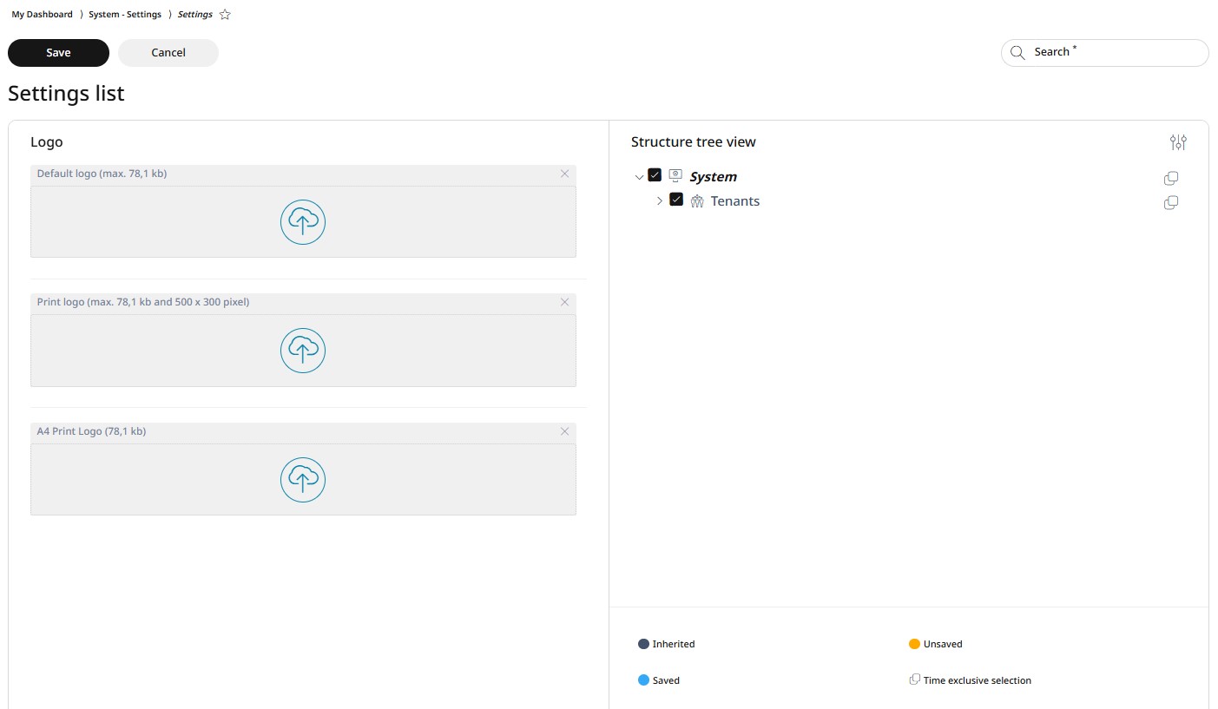Click the Tenants group icon
Screen dimensions: 1218x709
click(x=697, y=201)
